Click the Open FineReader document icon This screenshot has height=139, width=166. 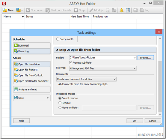point(16,81)
